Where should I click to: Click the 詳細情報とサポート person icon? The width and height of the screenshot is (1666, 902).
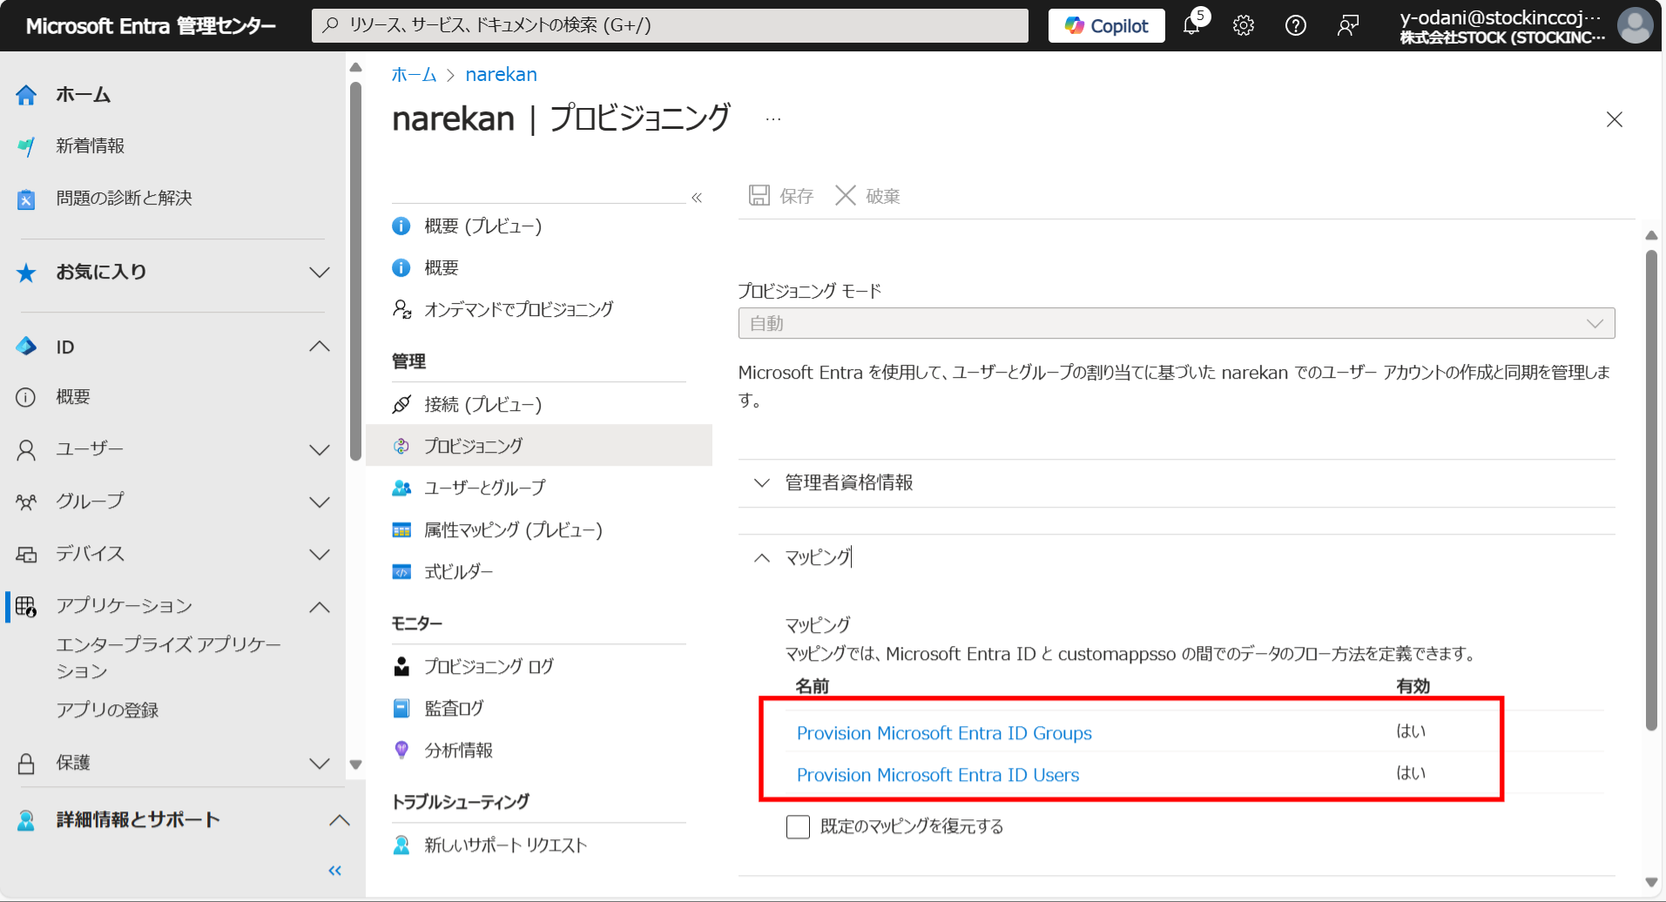coord(26,820)
